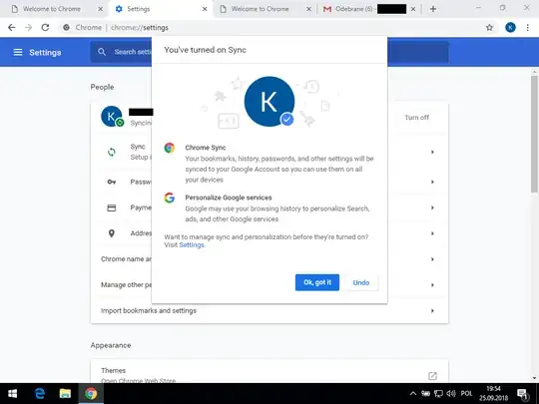The width and height of the screenshot is (539, 404).
Task: Reload the page with the refresh icon
Action: tap(45, 28)
